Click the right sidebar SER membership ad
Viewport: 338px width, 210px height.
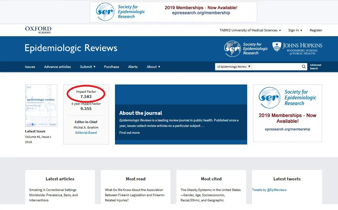287,113
